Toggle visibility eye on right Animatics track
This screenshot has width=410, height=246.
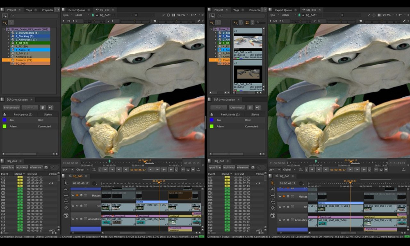(x=283, y=220)
